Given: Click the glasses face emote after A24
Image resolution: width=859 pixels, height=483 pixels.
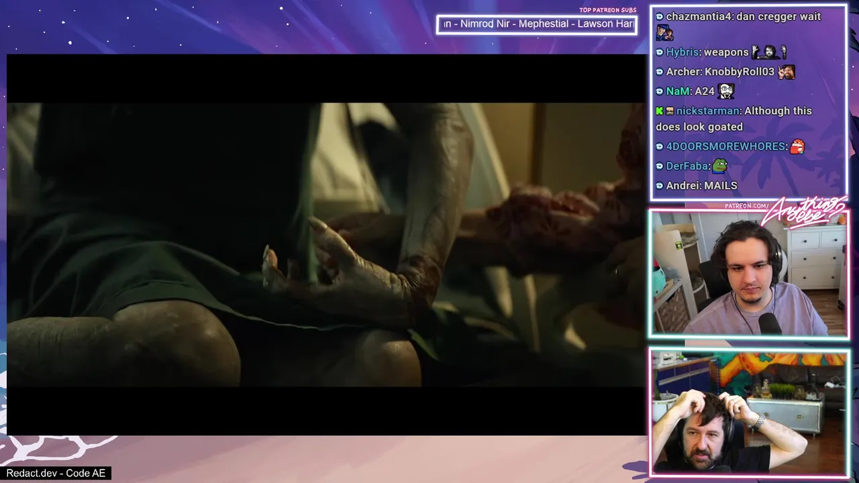Looking at the screenshot, I should tap(726, 91).
